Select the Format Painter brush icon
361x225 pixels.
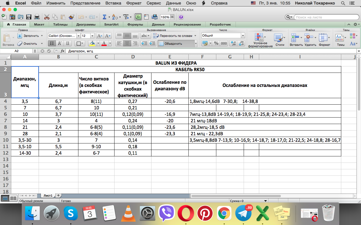[x=71, y=17]
